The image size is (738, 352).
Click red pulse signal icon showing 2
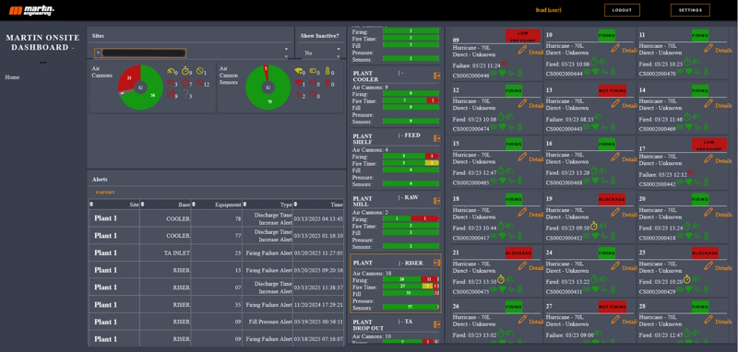coord(298,94)
